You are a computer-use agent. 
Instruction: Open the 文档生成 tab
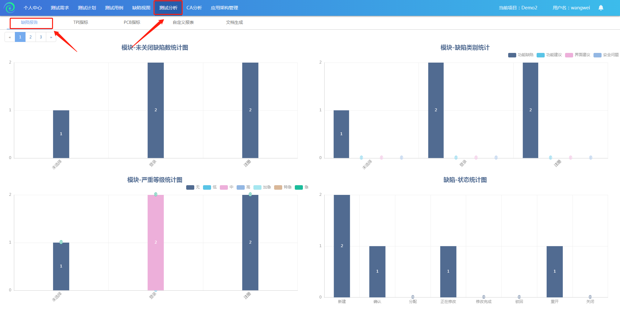point(234,22)
